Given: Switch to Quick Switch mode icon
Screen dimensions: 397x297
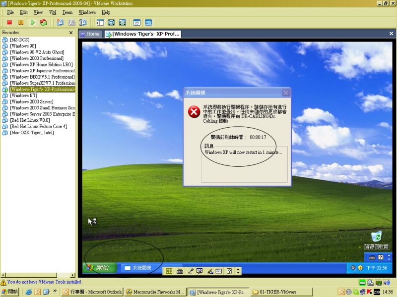Looking at the screenshot, I should [111, 22].
